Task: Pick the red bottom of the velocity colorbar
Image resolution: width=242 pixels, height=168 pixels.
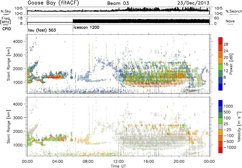Action: 221,150
